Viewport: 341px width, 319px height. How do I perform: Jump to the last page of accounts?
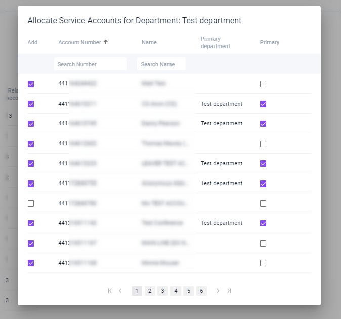[x=229, y=291]
